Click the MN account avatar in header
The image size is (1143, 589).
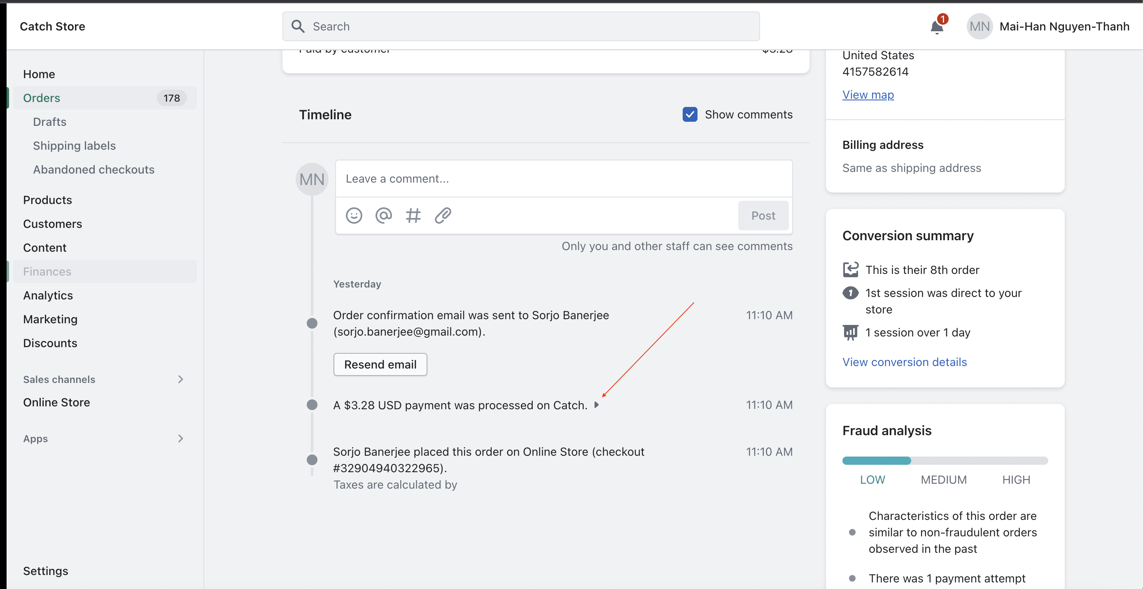coord(979,27)
